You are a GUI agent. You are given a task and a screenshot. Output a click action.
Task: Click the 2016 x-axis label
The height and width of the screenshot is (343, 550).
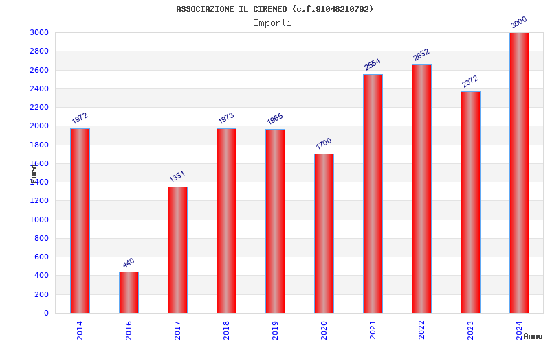(x=129, y=330)
